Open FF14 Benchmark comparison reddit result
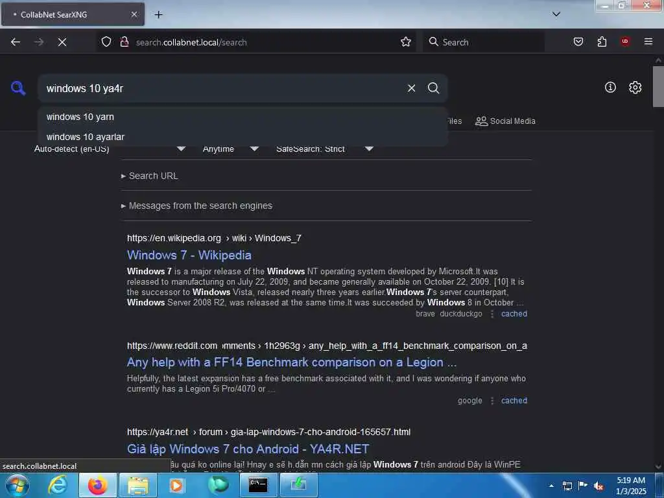 point(292,362)
